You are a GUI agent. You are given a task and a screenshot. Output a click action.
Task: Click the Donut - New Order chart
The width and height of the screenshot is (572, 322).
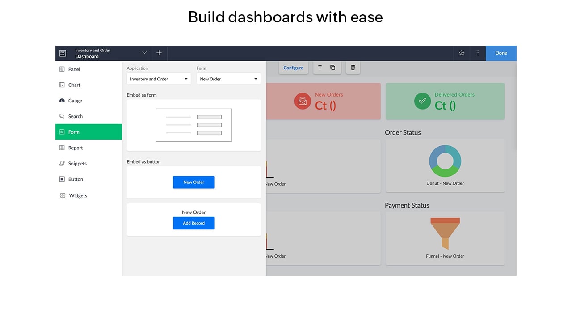coord(445,165)
